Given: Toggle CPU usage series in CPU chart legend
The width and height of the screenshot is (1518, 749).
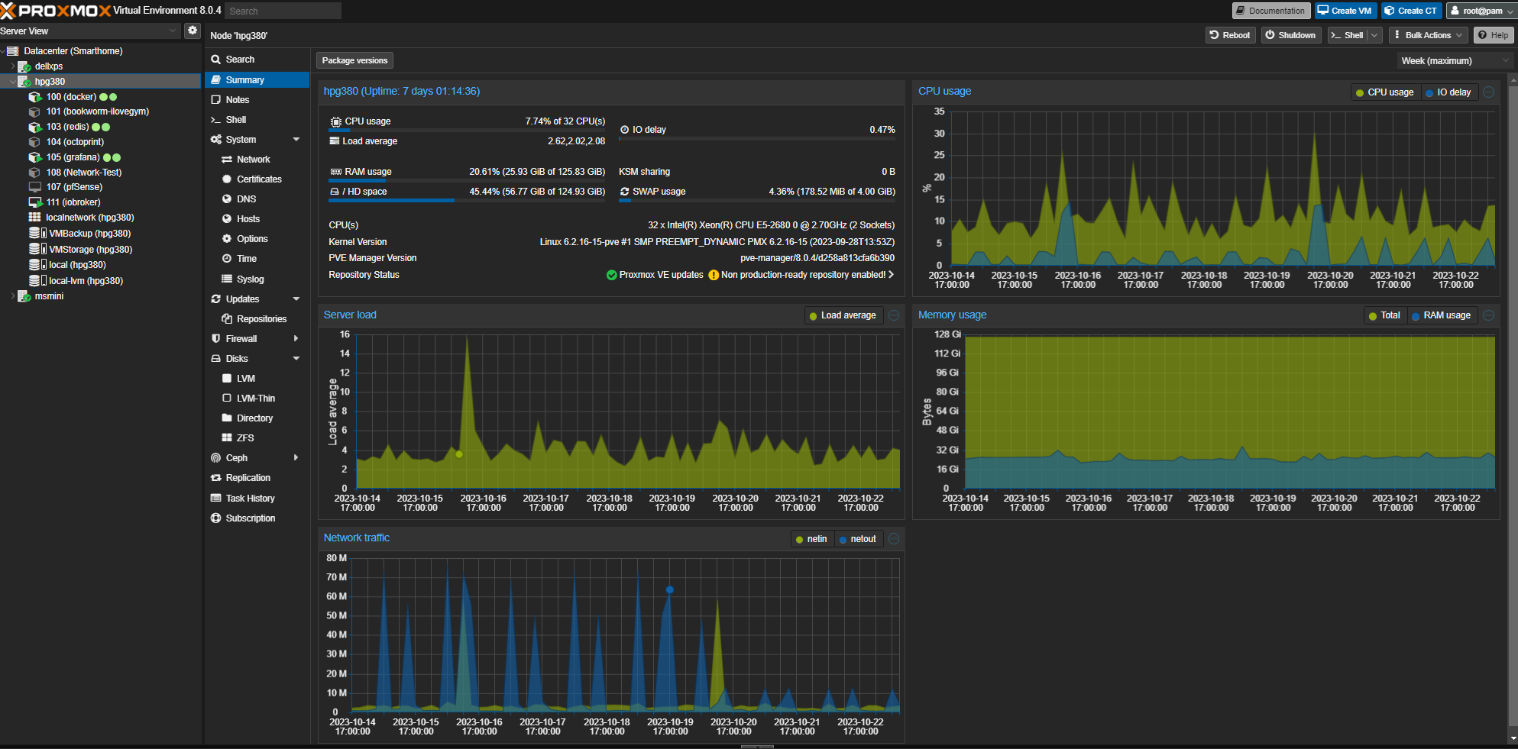Looking at the screenshot, I should pyautogui.click(x=1384, y=92).
